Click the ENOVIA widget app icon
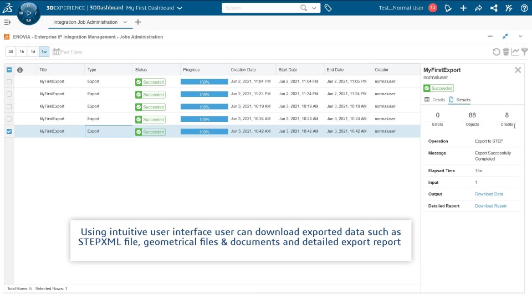The image size is (532, 299). coord(7,37)
